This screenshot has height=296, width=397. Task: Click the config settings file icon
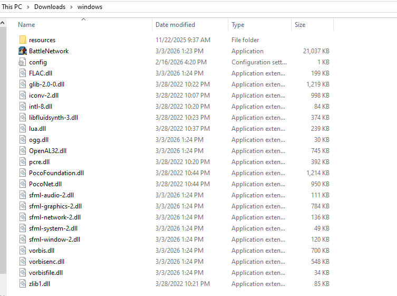click(x=23, y=62)
